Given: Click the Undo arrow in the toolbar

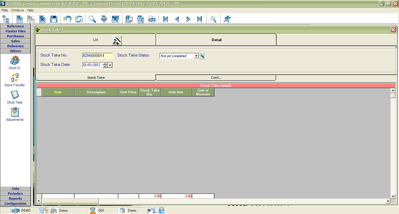Looking at the screenshot, I should click(x=67, y=19).
